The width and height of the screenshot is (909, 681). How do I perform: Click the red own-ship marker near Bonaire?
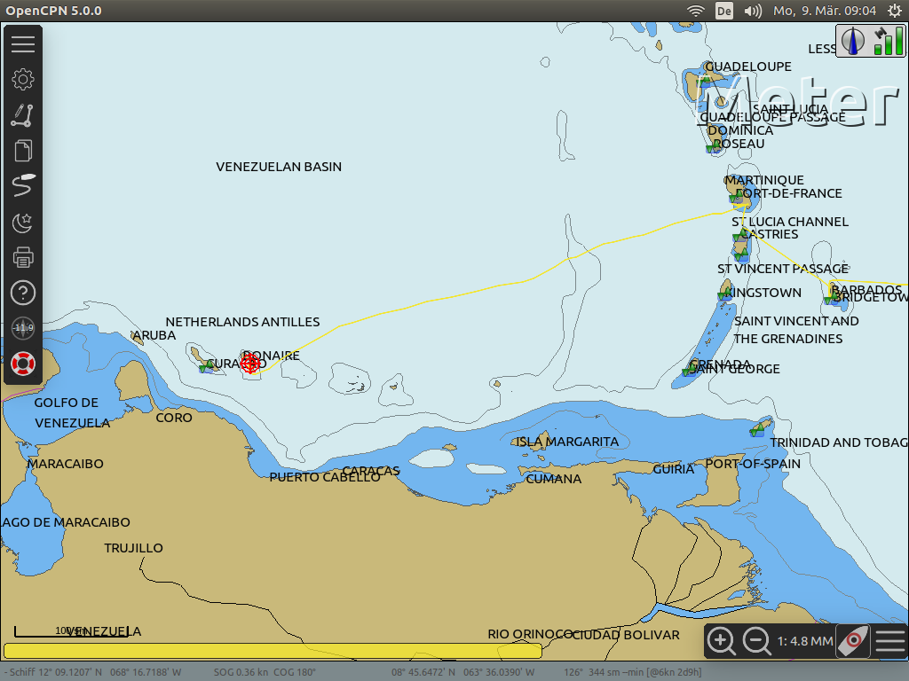(x=250, y=363)
